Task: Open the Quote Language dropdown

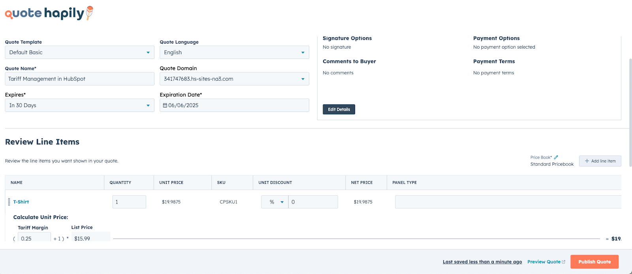Action: tap(234, 53)
